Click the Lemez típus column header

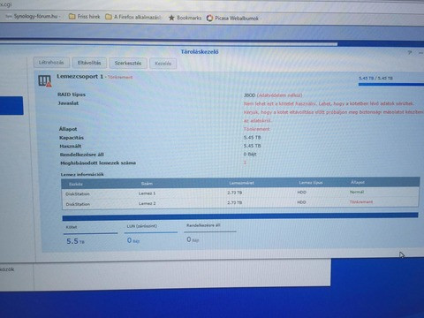pos(311,183)
